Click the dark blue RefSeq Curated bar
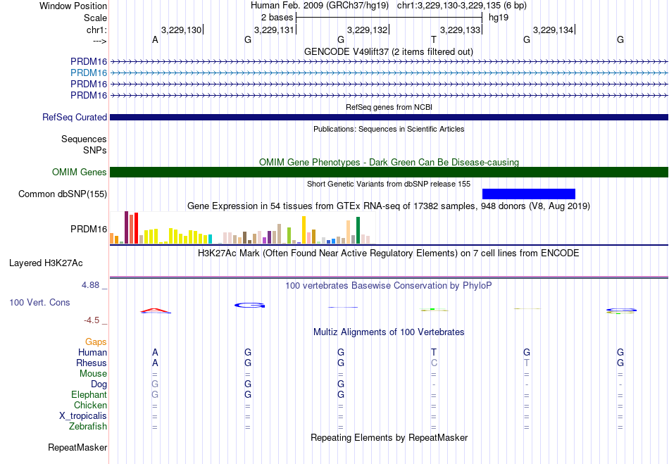The image size is (669, 464). click(389, 118)
